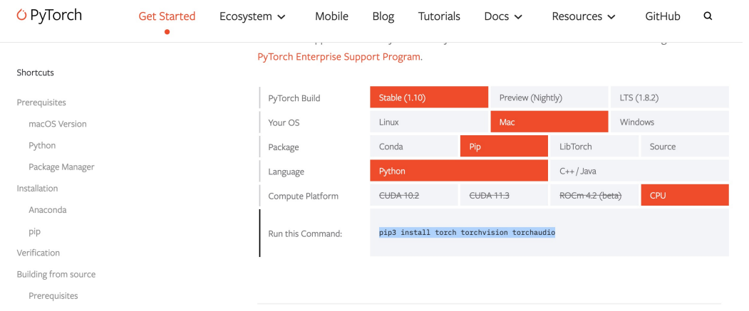The width and height of the screenshot is (749, 311).
Task: Open the GitHub link in navigation
Action: coord(663,16)
